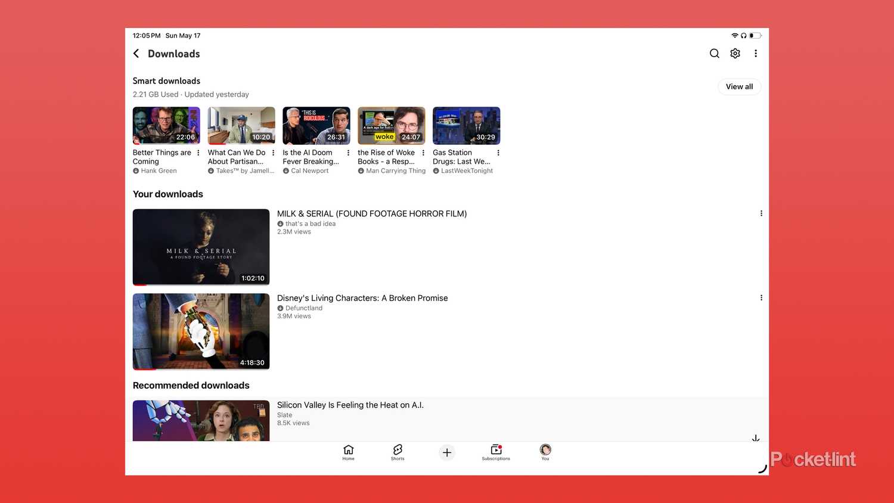
Task: Check the Wi-Fi status icon
Action: click(735, 36)
